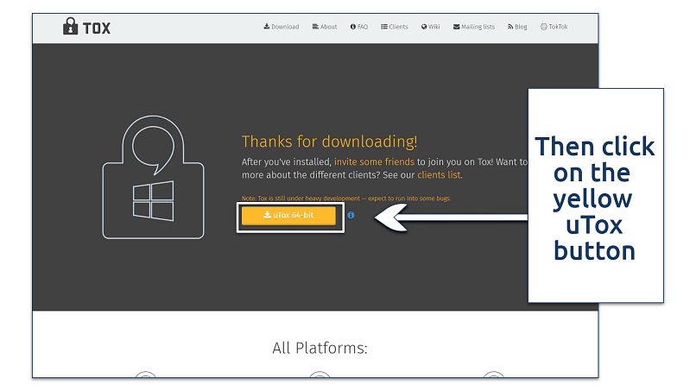Click the blue info icon beside uTox button

point(351,215)
